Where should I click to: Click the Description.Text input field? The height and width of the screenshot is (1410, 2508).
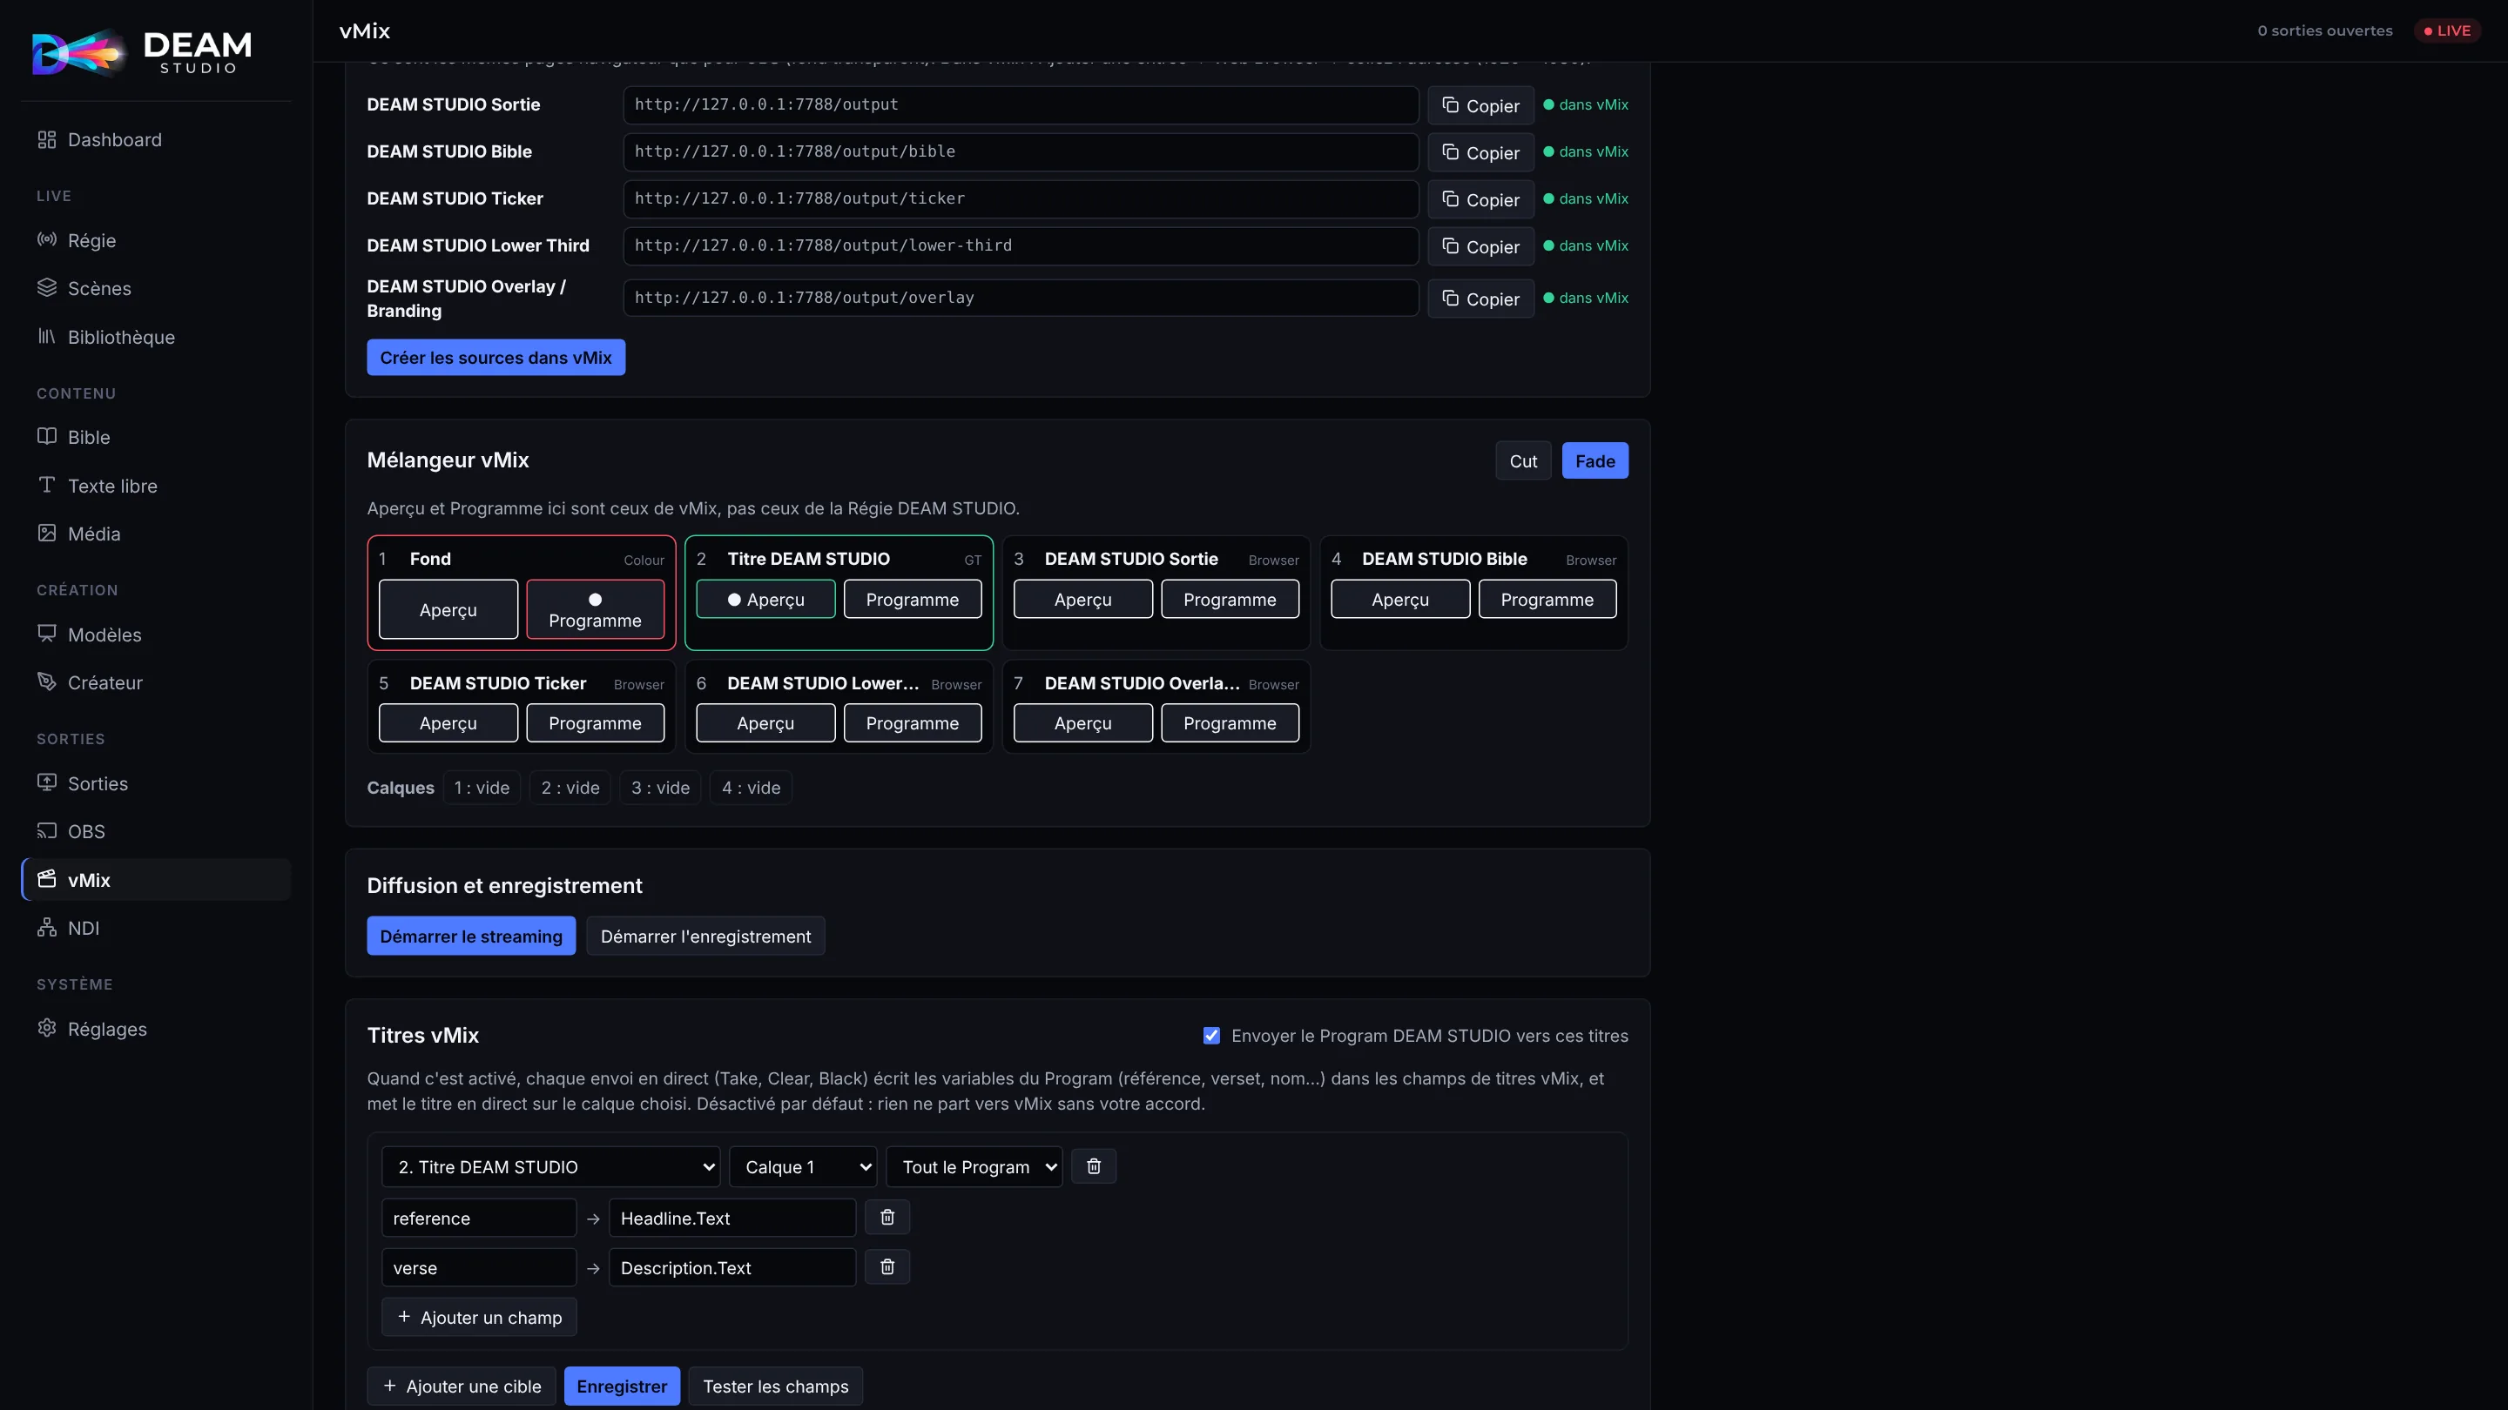coord(732,1268)
